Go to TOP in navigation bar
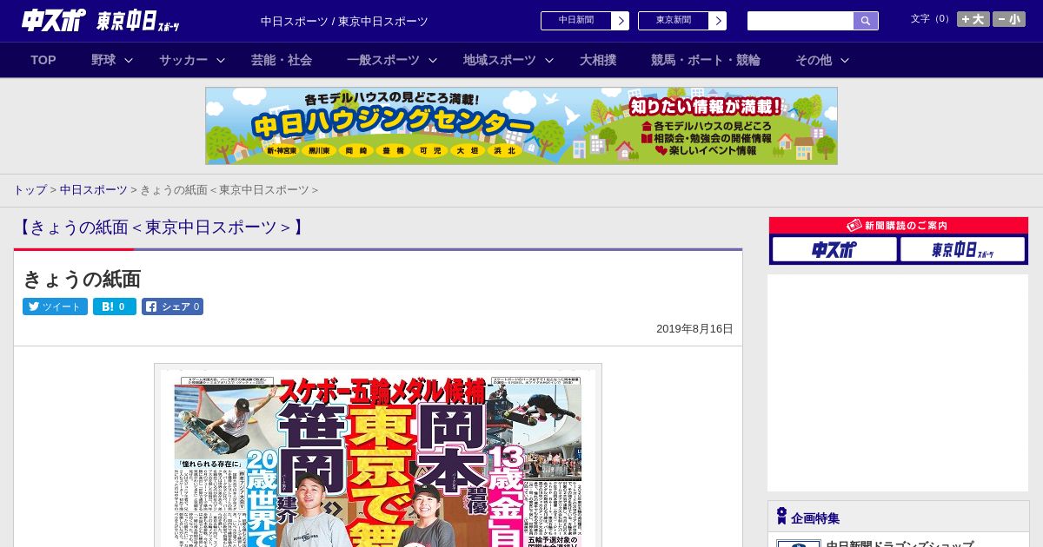 tap(43, 60)
